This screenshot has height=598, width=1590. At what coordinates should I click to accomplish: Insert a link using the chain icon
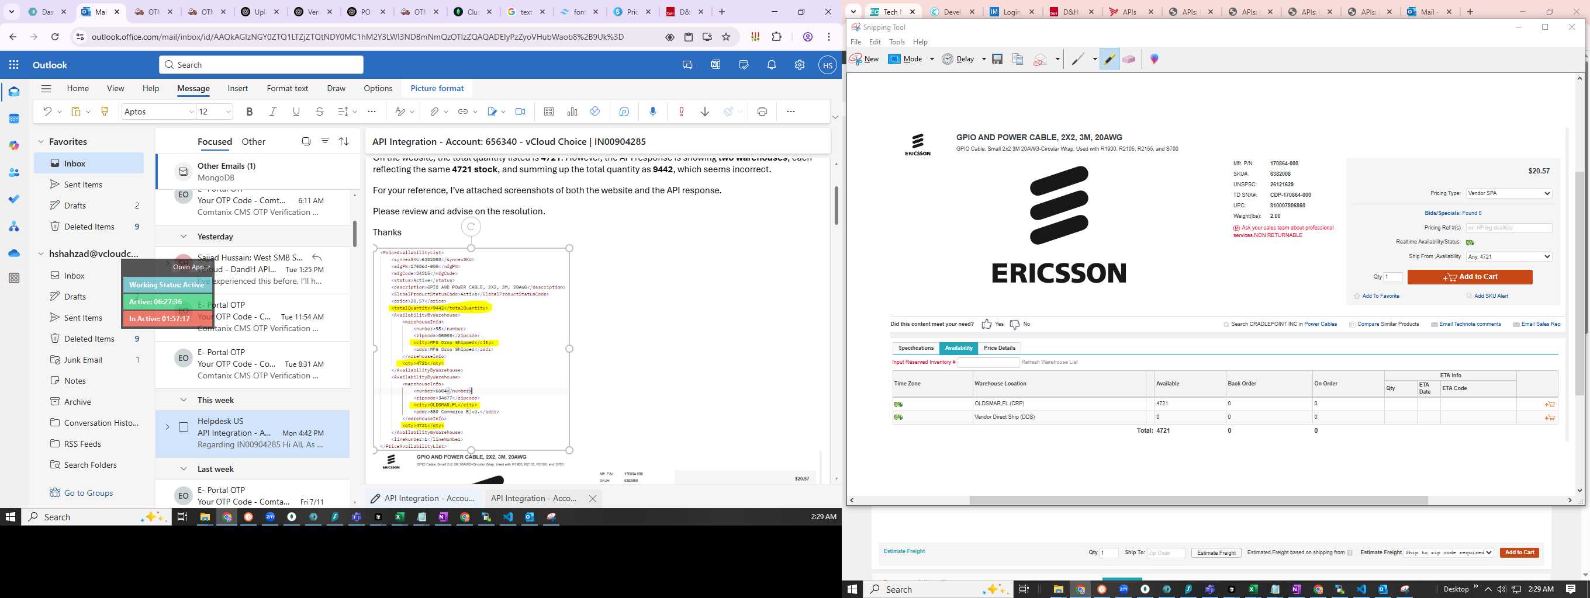[x=462, y=112]
